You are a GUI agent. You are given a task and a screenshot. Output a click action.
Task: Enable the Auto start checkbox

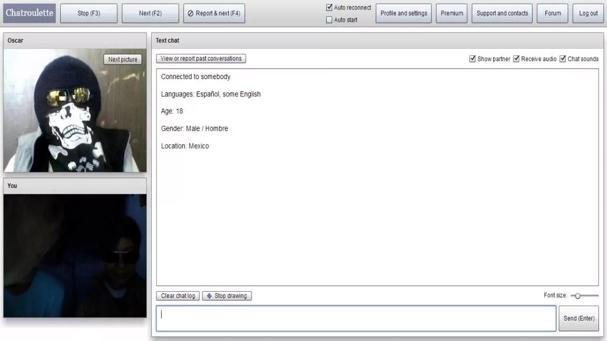329,20
